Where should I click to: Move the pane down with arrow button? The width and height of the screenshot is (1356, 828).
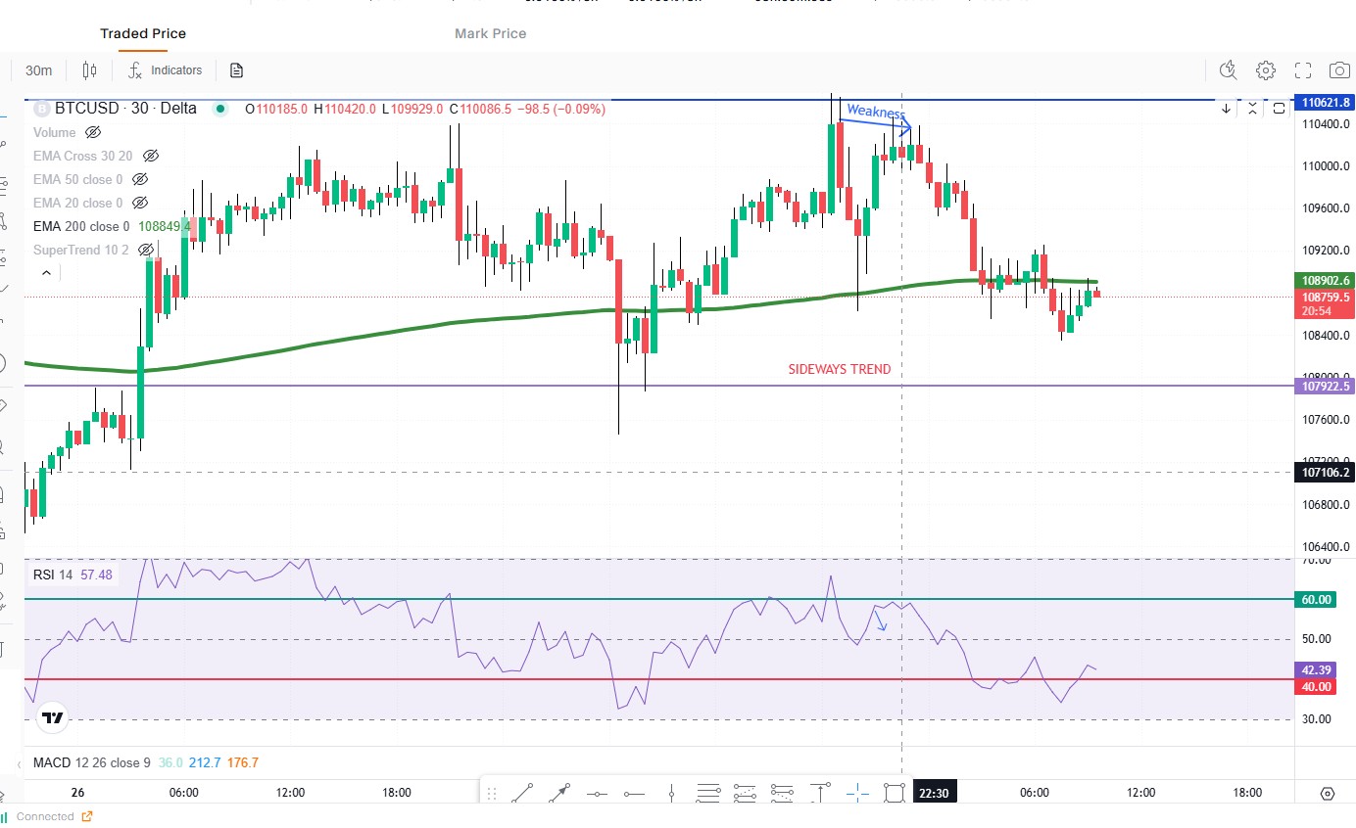click(1226, 109)
